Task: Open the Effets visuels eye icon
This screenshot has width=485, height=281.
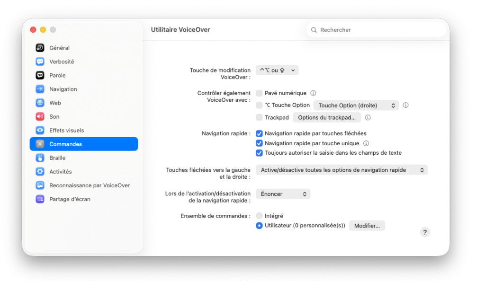Action: pyautogui.click(x=40, y=130)
